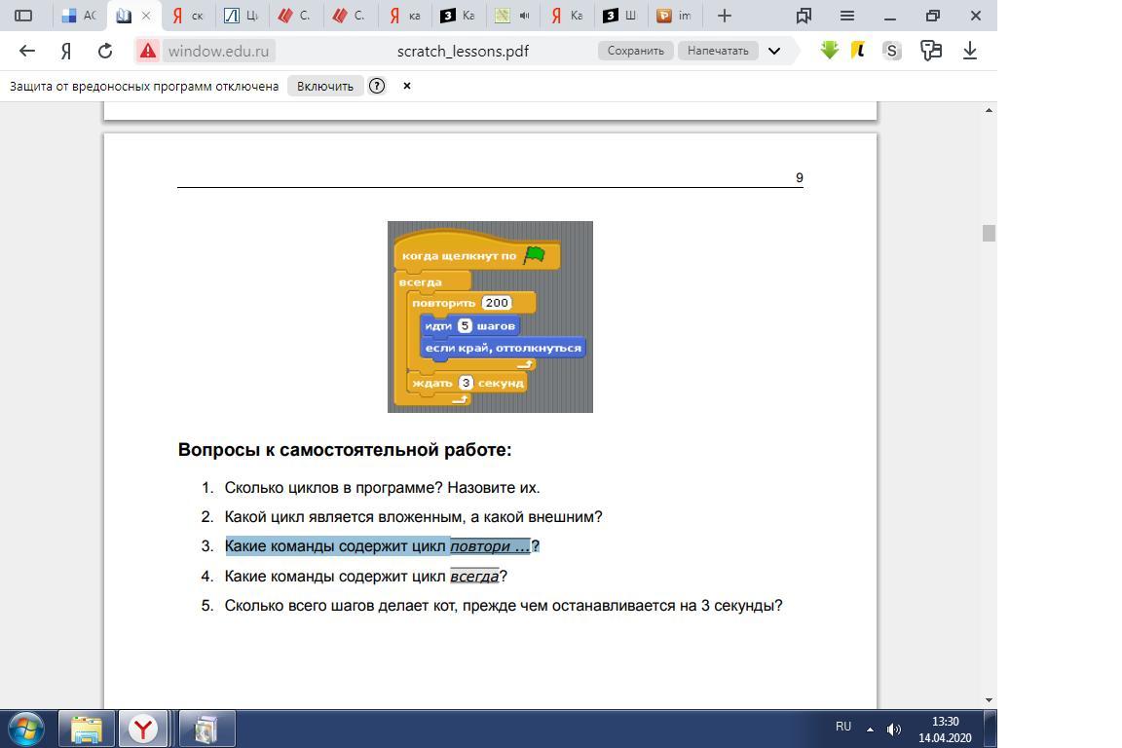This screenshot has width=1122, height=748.
Task: Show hidden system tray icons
Action: (870, 729)
